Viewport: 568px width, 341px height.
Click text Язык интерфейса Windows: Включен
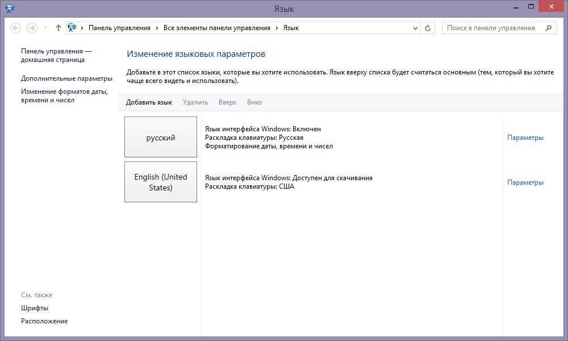[263, 129]
